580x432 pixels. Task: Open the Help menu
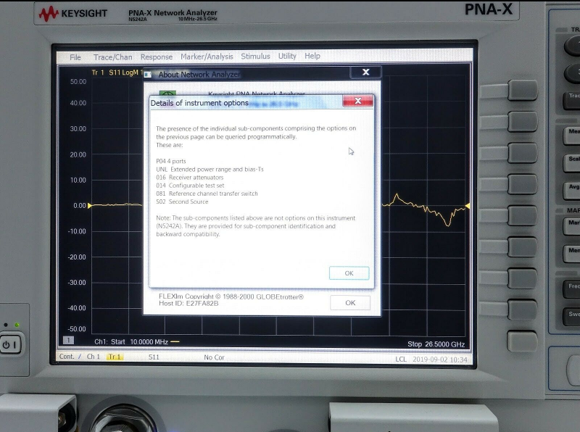pos(312,57)
